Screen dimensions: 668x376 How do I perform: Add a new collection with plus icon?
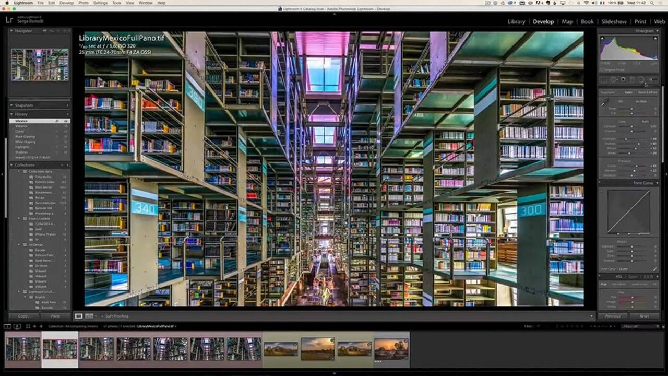point(67,165)
